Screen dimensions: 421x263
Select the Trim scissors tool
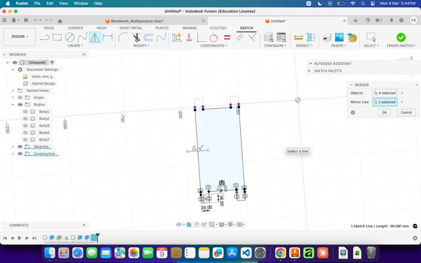coord(136,37)
